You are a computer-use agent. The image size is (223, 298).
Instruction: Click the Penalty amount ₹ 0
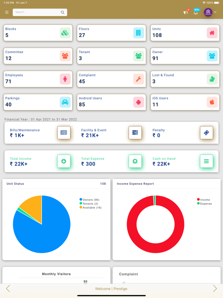156,135
